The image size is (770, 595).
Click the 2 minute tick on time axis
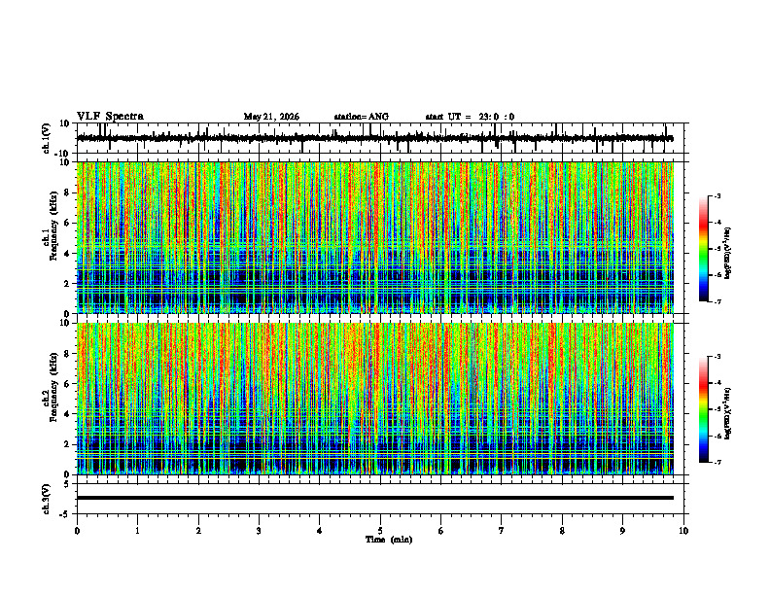(x=198, y=531)
